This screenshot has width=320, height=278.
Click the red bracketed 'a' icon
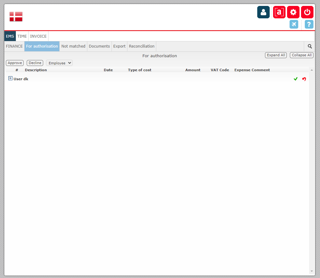pyautogui.click(x=279, y=12)
